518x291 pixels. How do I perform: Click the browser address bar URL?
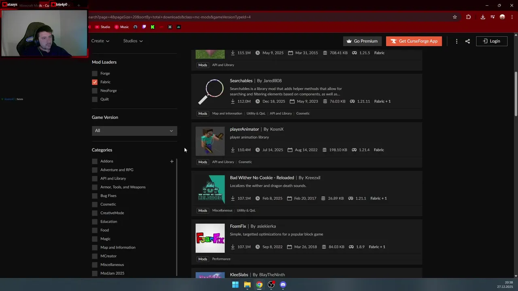pyautogui.click(x=170, y=17)
